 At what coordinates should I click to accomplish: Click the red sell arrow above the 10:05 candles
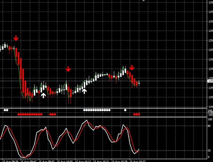pos(68,69)
